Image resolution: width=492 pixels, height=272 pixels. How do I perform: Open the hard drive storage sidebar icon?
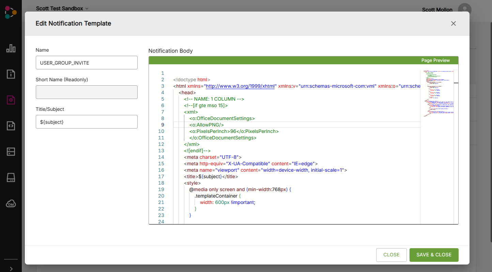[x=11, y=177]
